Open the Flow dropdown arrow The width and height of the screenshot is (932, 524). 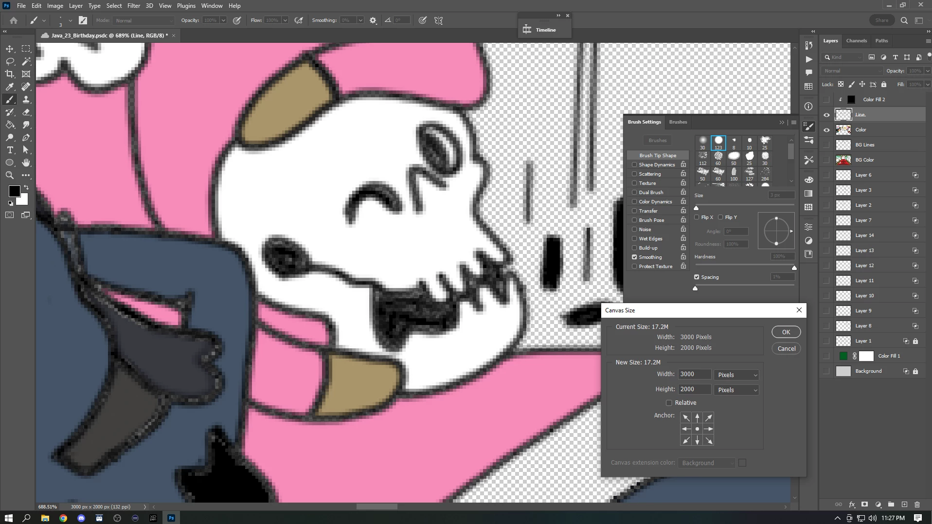285,20
